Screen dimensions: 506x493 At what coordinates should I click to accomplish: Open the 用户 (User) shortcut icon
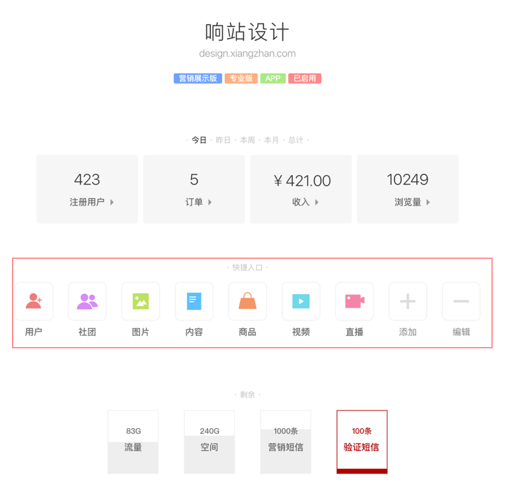[x=34, y=301]
